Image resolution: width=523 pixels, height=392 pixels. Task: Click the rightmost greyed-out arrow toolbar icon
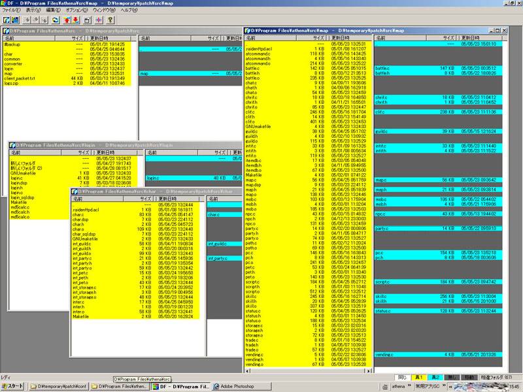tap(44, 20)
